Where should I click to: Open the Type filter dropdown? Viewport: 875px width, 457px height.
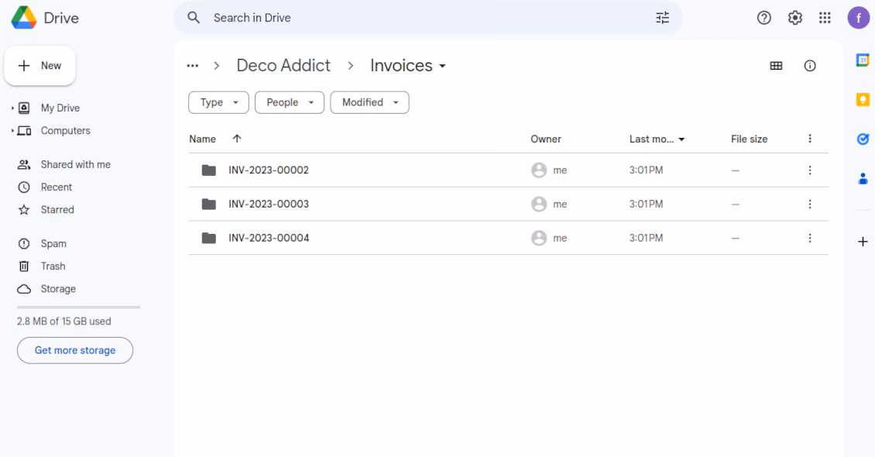pyautogui.click(x=218, y=103)
